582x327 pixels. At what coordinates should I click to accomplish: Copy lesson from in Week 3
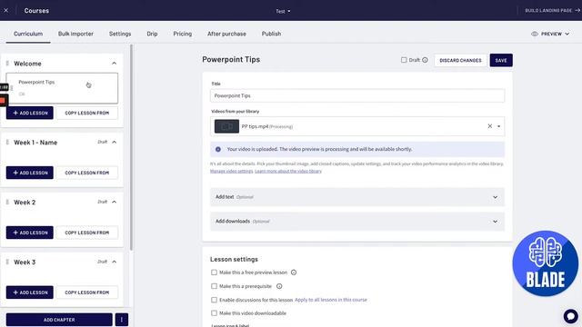coord(87,292)
